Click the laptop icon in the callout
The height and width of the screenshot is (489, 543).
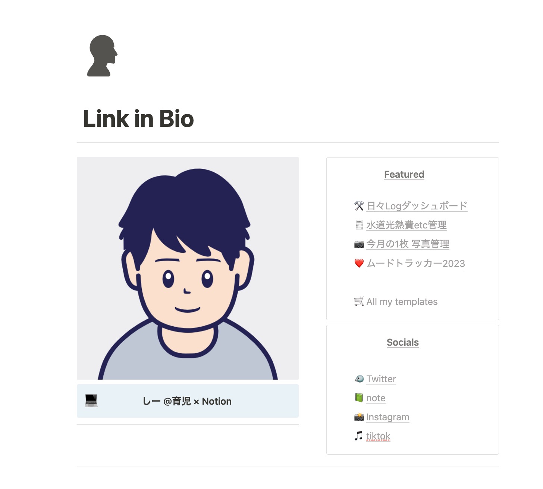91,401
